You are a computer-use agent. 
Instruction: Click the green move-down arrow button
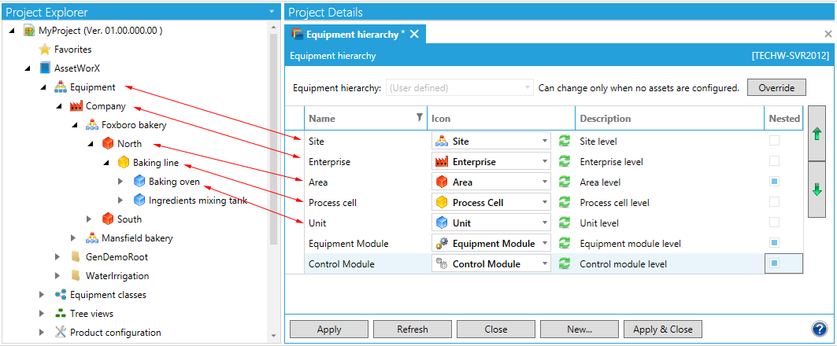pyautogui.click(x=817, y=190)
